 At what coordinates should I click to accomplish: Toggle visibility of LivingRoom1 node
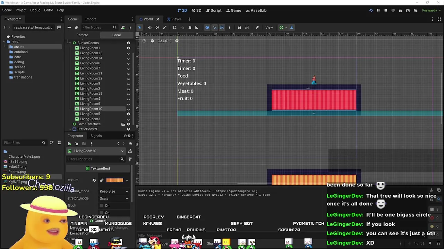[x=128, y=48]
